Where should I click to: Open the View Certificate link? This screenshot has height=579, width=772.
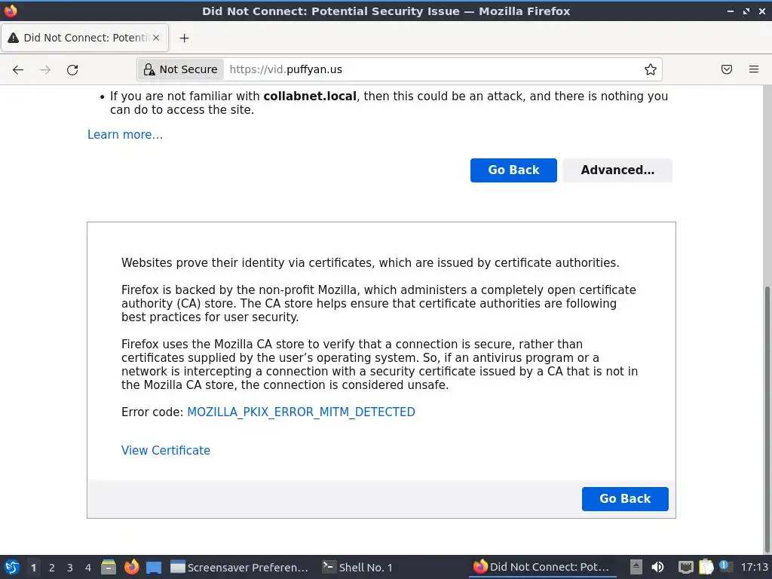166,451
